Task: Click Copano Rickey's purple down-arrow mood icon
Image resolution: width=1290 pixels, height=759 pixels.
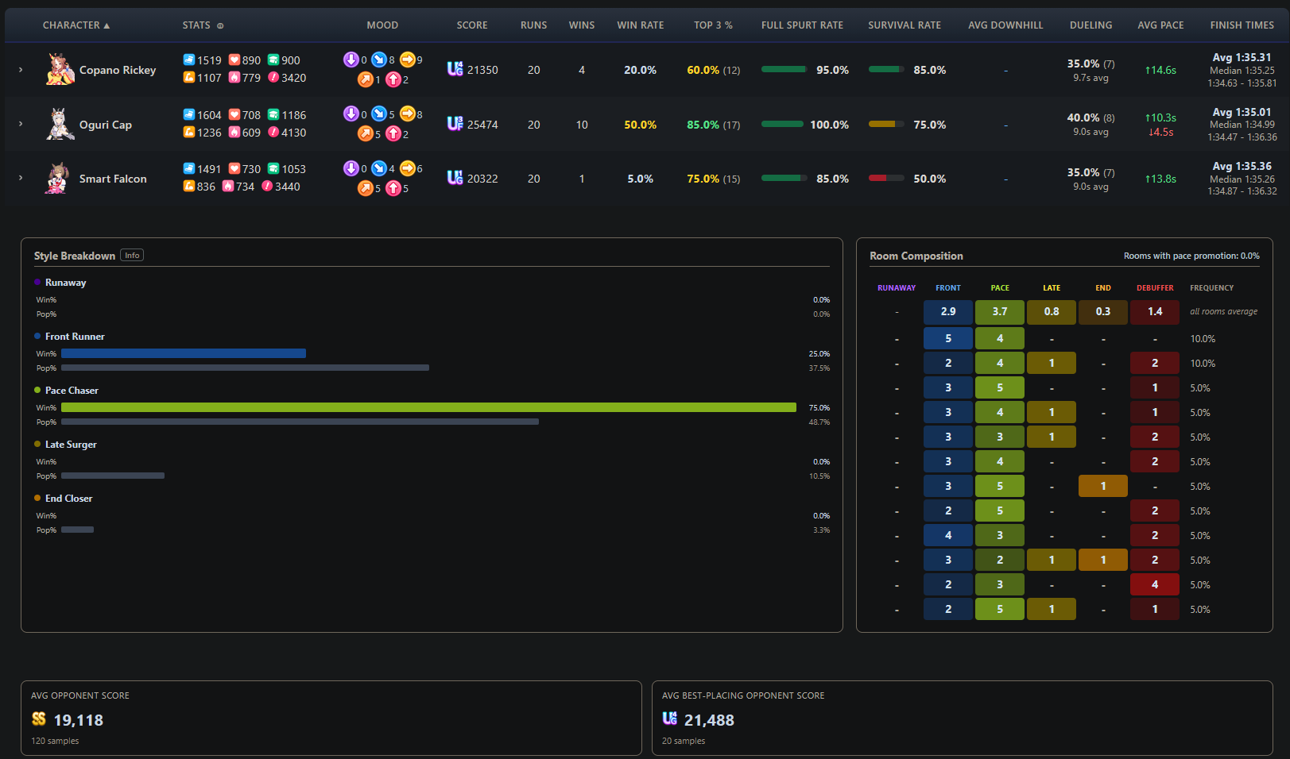Action: point(351,59)
